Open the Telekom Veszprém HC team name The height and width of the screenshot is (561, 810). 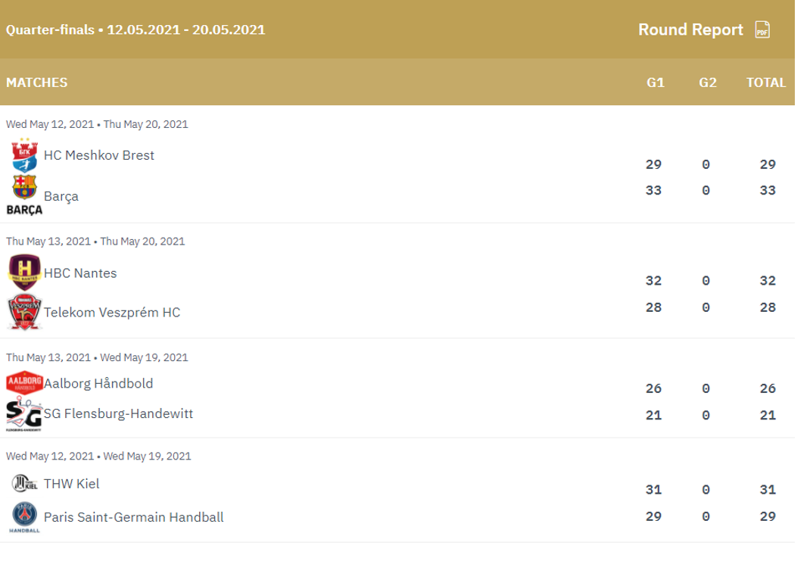[x=112, y=313]
